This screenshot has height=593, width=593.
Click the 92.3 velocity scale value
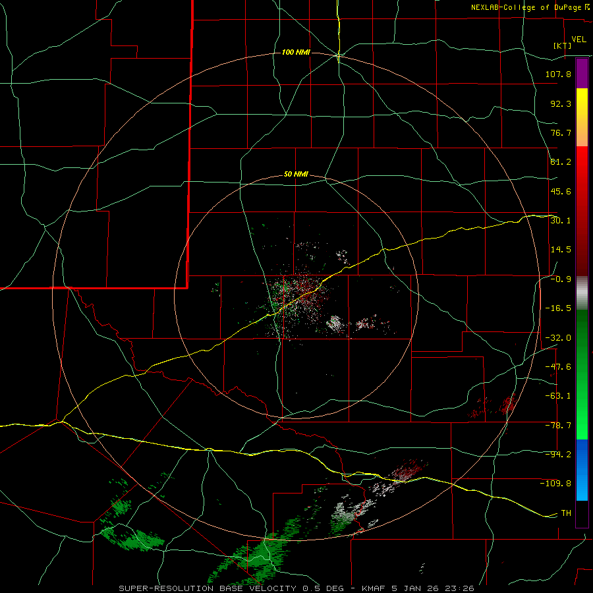pyautogui.click(x=561, y=103)
